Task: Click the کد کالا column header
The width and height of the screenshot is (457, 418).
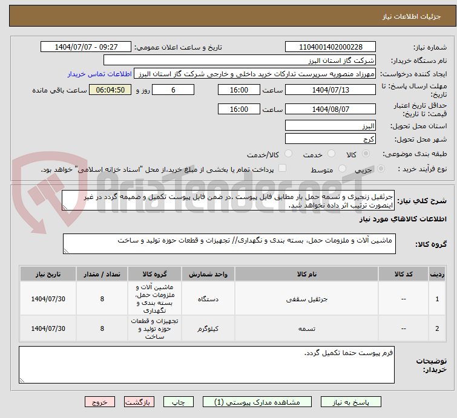Action: (403, 274)
